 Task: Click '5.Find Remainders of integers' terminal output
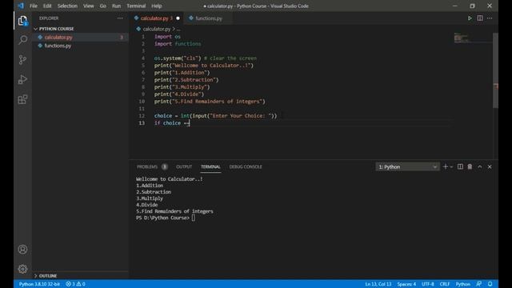coord(174,211)
